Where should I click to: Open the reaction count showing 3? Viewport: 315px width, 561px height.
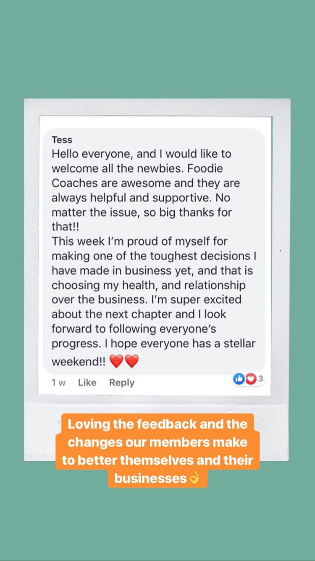coord(260,379)
